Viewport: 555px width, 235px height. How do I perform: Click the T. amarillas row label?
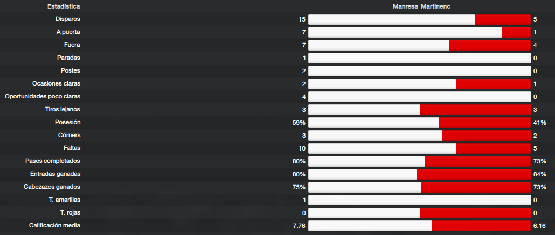tap(65, 200)
